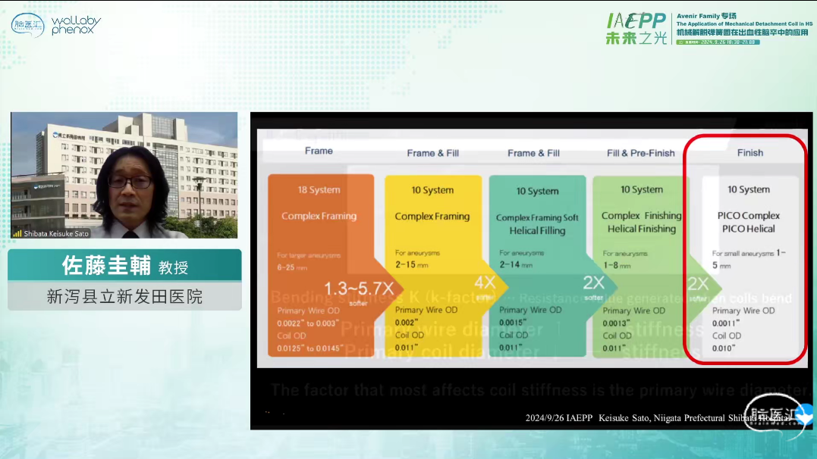Screen dimensions: 817x459
Task: Click the green session date and time bar
Action: click(x=718, y=42)
